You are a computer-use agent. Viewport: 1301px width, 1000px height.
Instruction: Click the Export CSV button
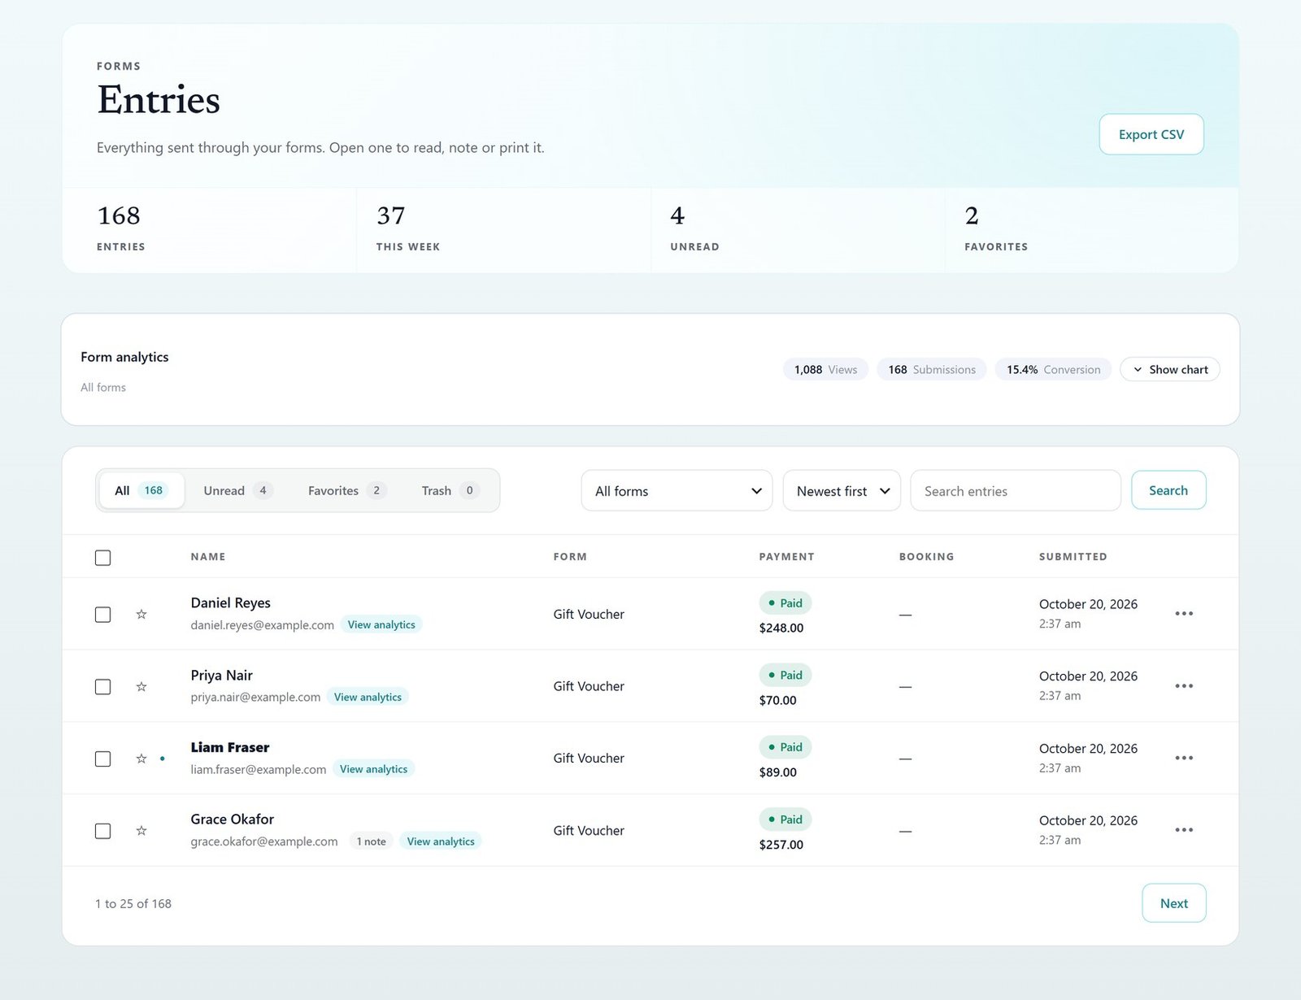coord(1151,134)
